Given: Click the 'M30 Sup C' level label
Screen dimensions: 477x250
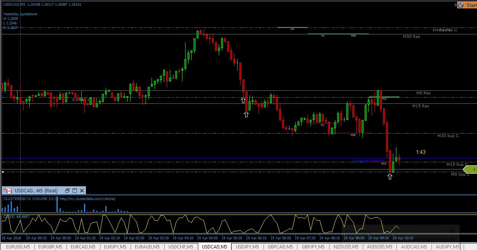Looking at the screenshot, I should coord(448,136).
